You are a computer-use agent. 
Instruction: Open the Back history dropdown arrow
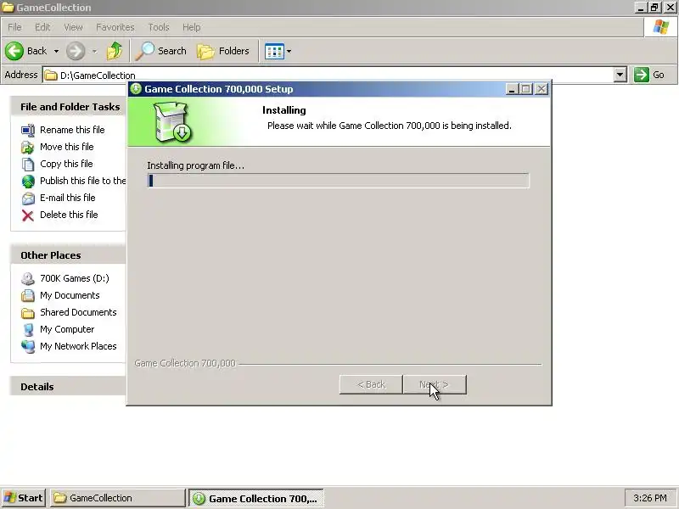tap(56, 51)
